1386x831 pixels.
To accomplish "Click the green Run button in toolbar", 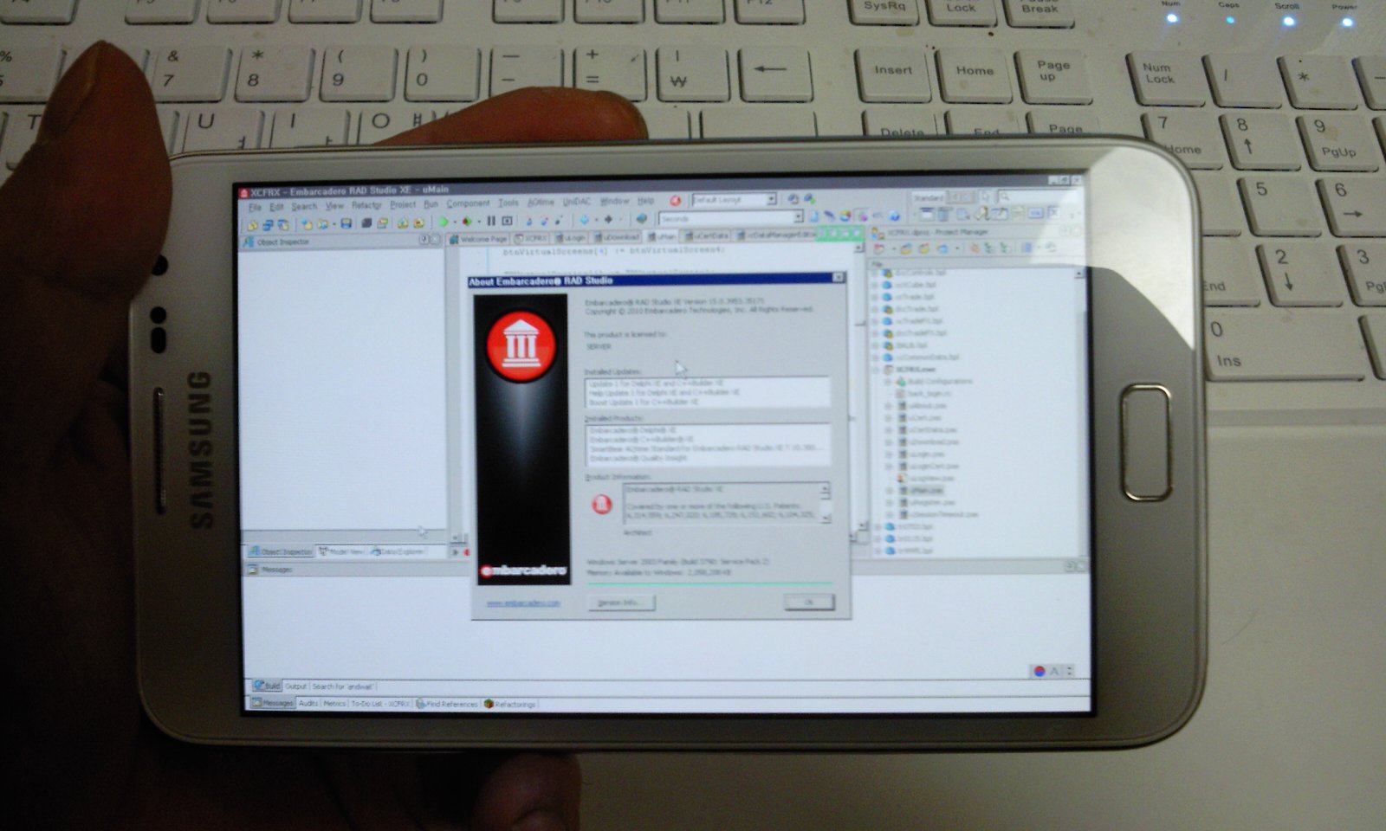I will [x=444, y=222].
